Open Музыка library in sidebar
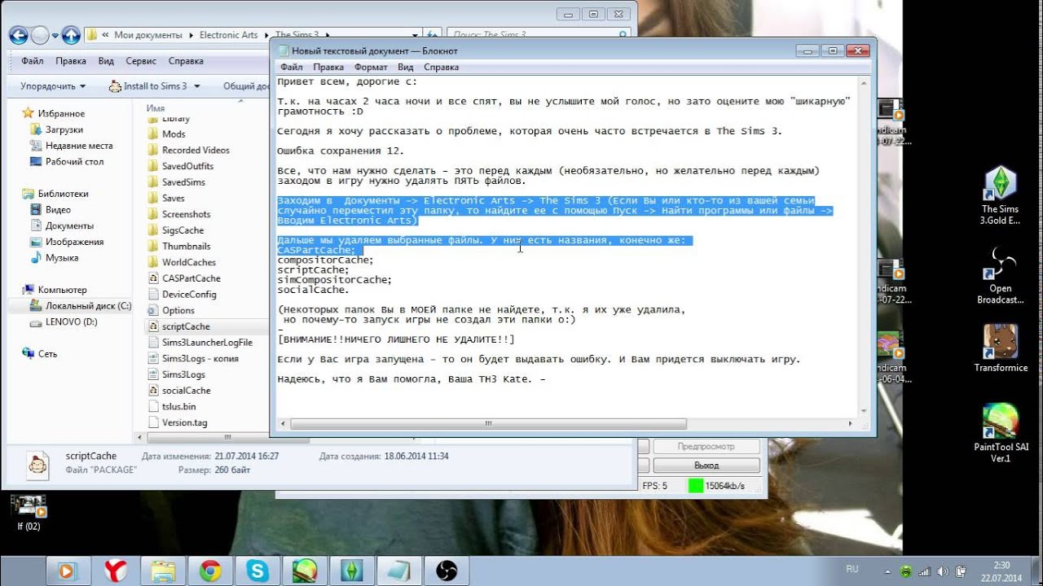The height and width of the screenshot is (586, 1043). pos(62,257)
